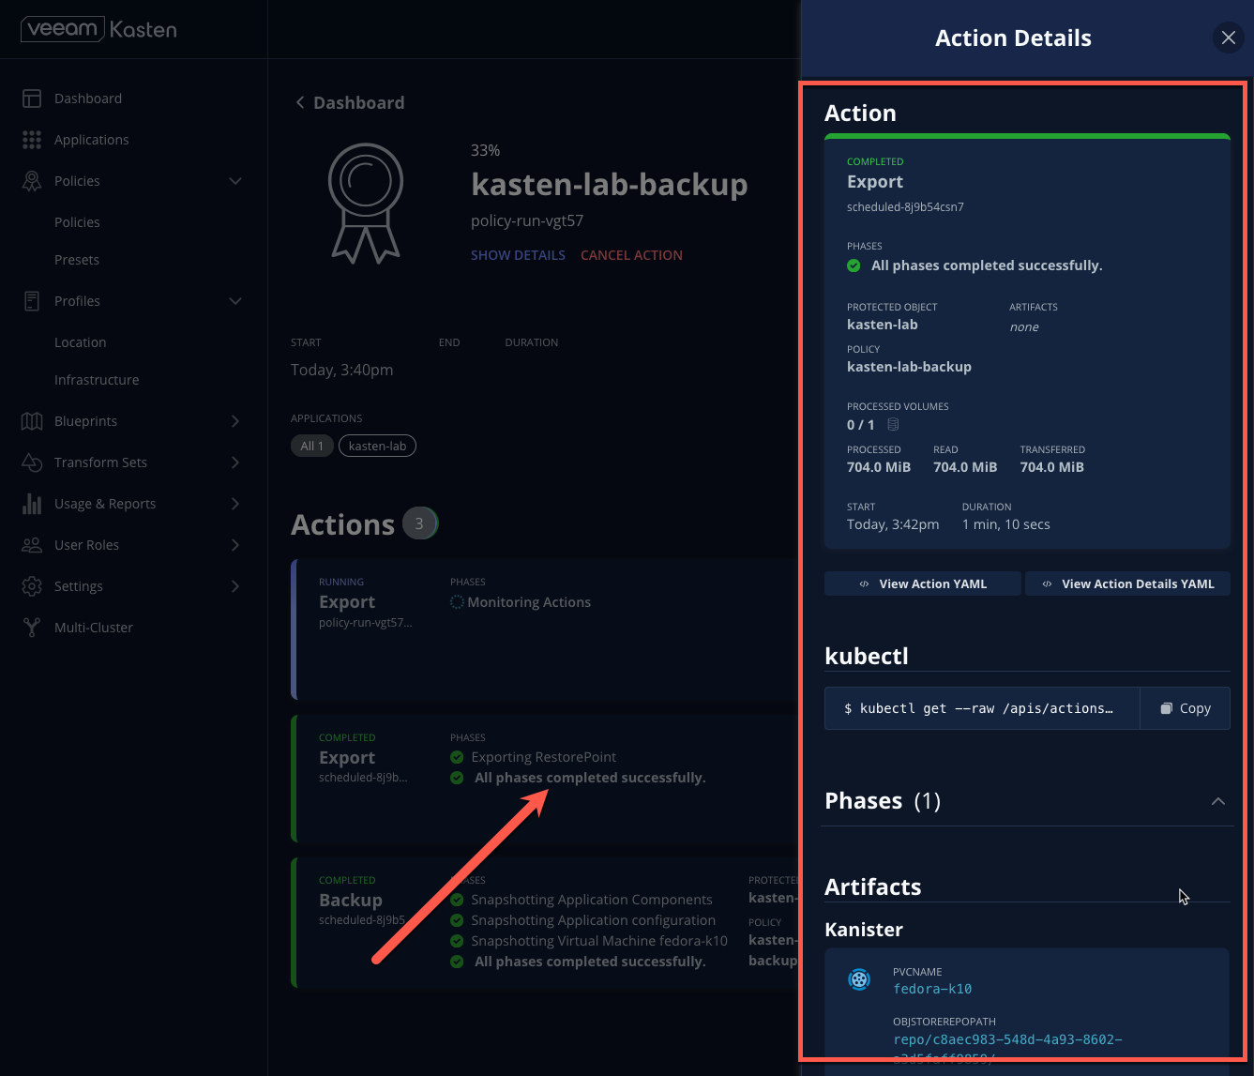Close the Action Details panel

pyautogui.click(x=1229, y=38)
